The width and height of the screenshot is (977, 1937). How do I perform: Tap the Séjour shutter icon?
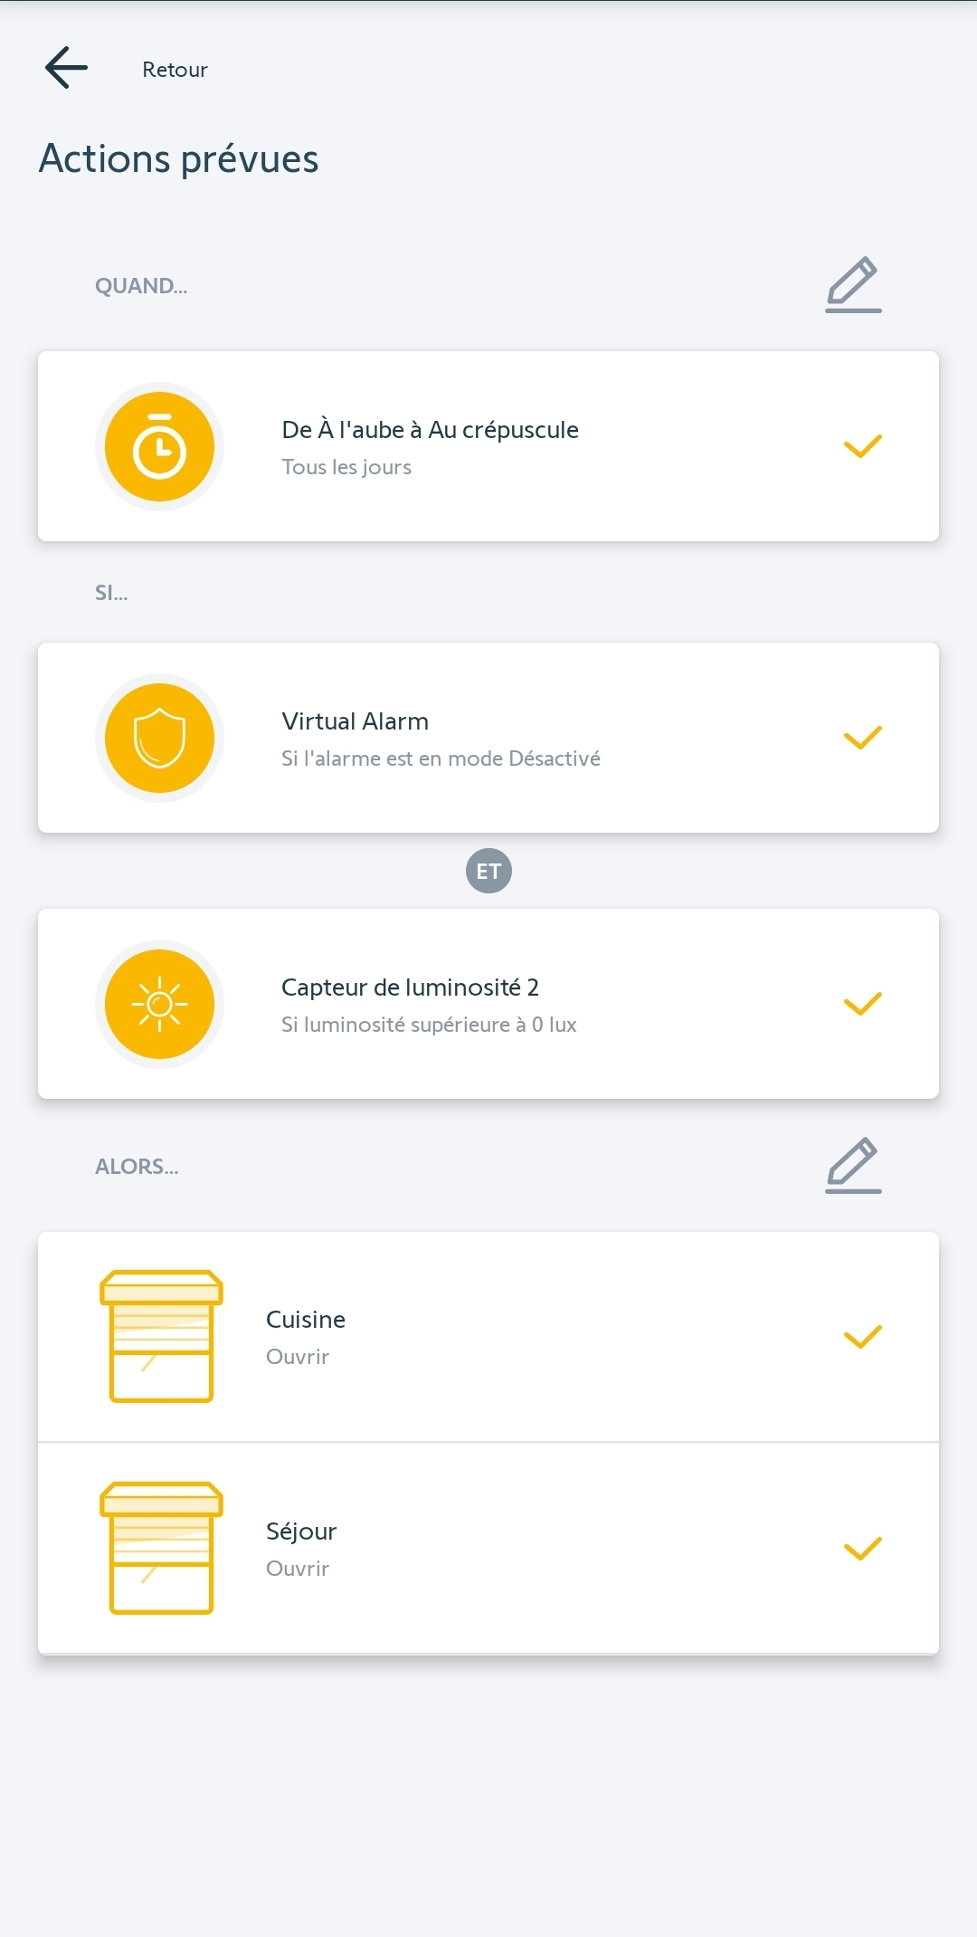tap(161, 1548)
